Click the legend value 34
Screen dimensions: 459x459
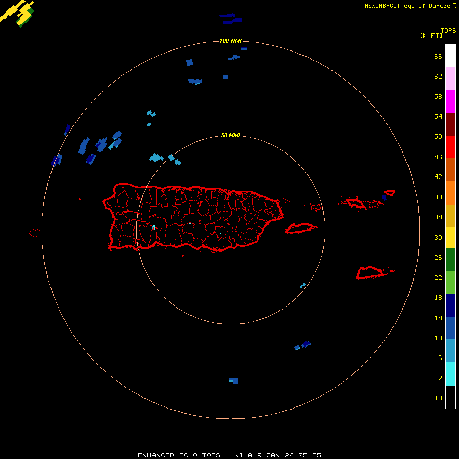pyautogui.click(x=438, y=217)
